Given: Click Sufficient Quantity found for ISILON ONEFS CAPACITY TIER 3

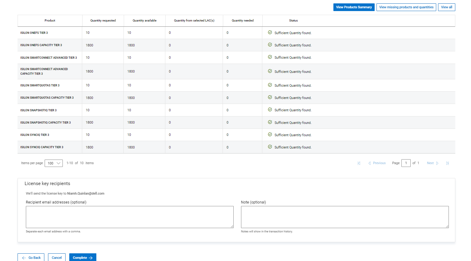Looking at the screenshot, I should [292, 45].
